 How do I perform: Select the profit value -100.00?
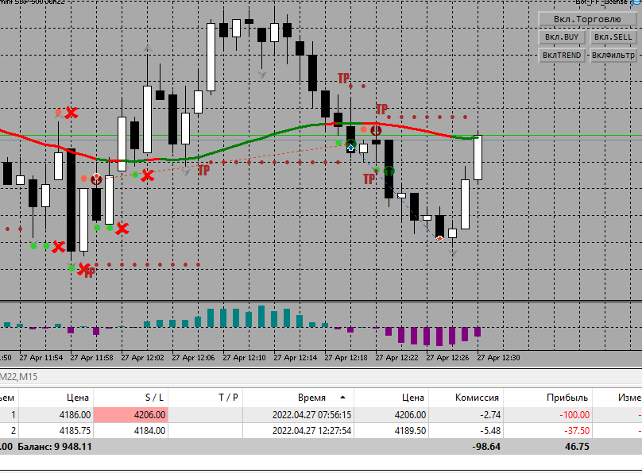point(547,415)
